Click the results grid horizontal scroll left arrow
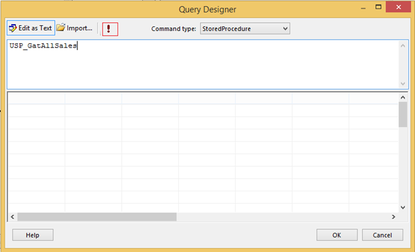Screen dimensions: 415x252 point(12,217)
